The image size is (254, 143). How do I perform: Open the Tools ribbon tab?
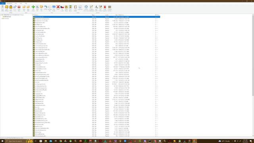pyautogui.click(x=21, y=3)
